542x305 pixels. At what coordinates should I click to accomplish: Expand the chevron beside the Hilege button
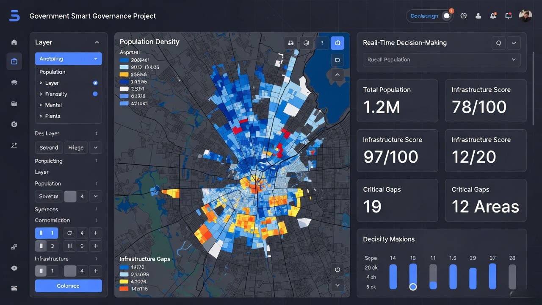(95, 147)
